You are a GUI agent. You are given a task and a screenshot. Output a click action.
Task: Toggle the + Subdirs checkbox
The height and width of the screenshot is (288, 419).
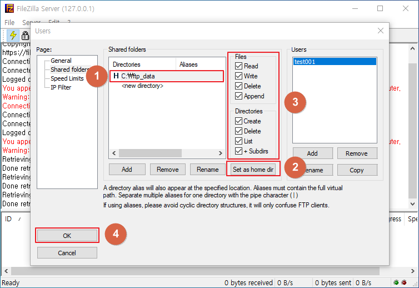238,151
